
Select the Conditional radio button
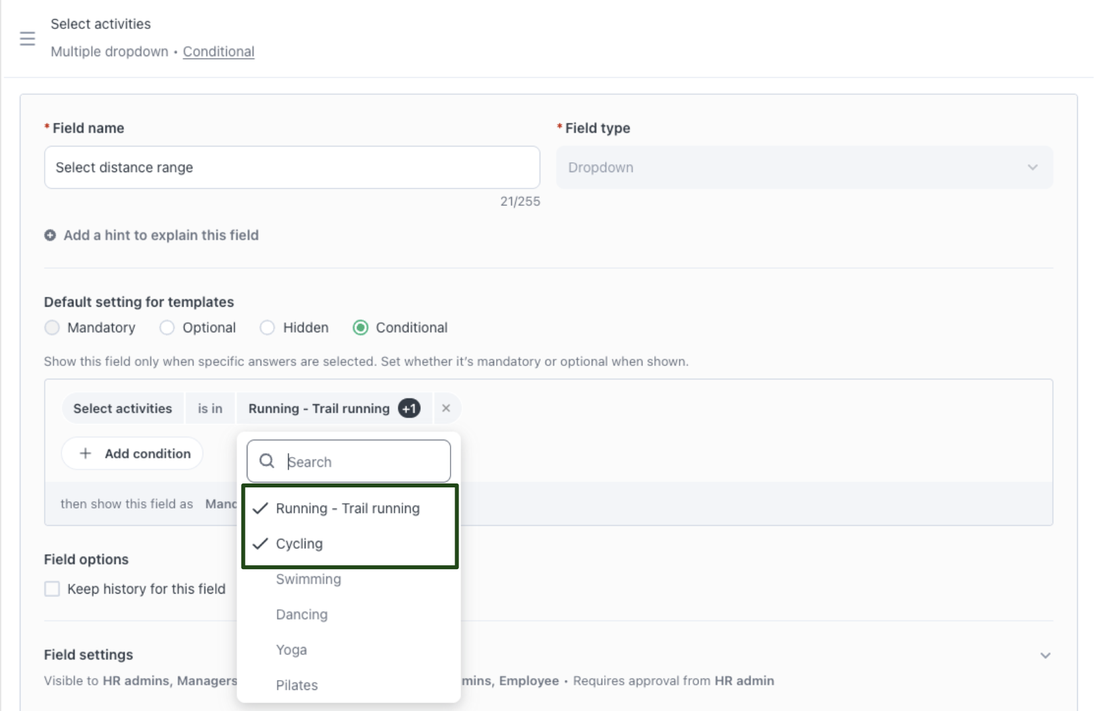pos(360,328)
